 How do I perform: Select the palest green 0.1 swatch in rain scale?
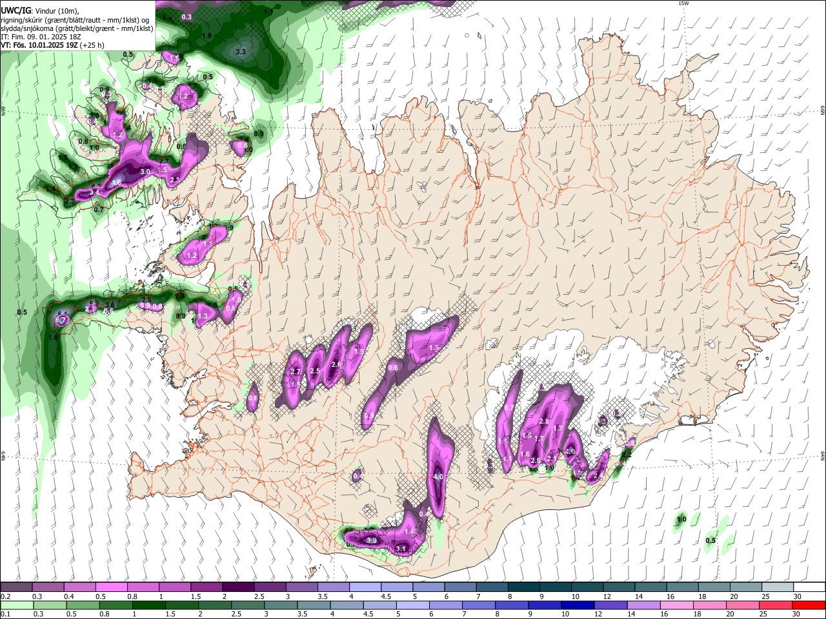coord(16,605)
